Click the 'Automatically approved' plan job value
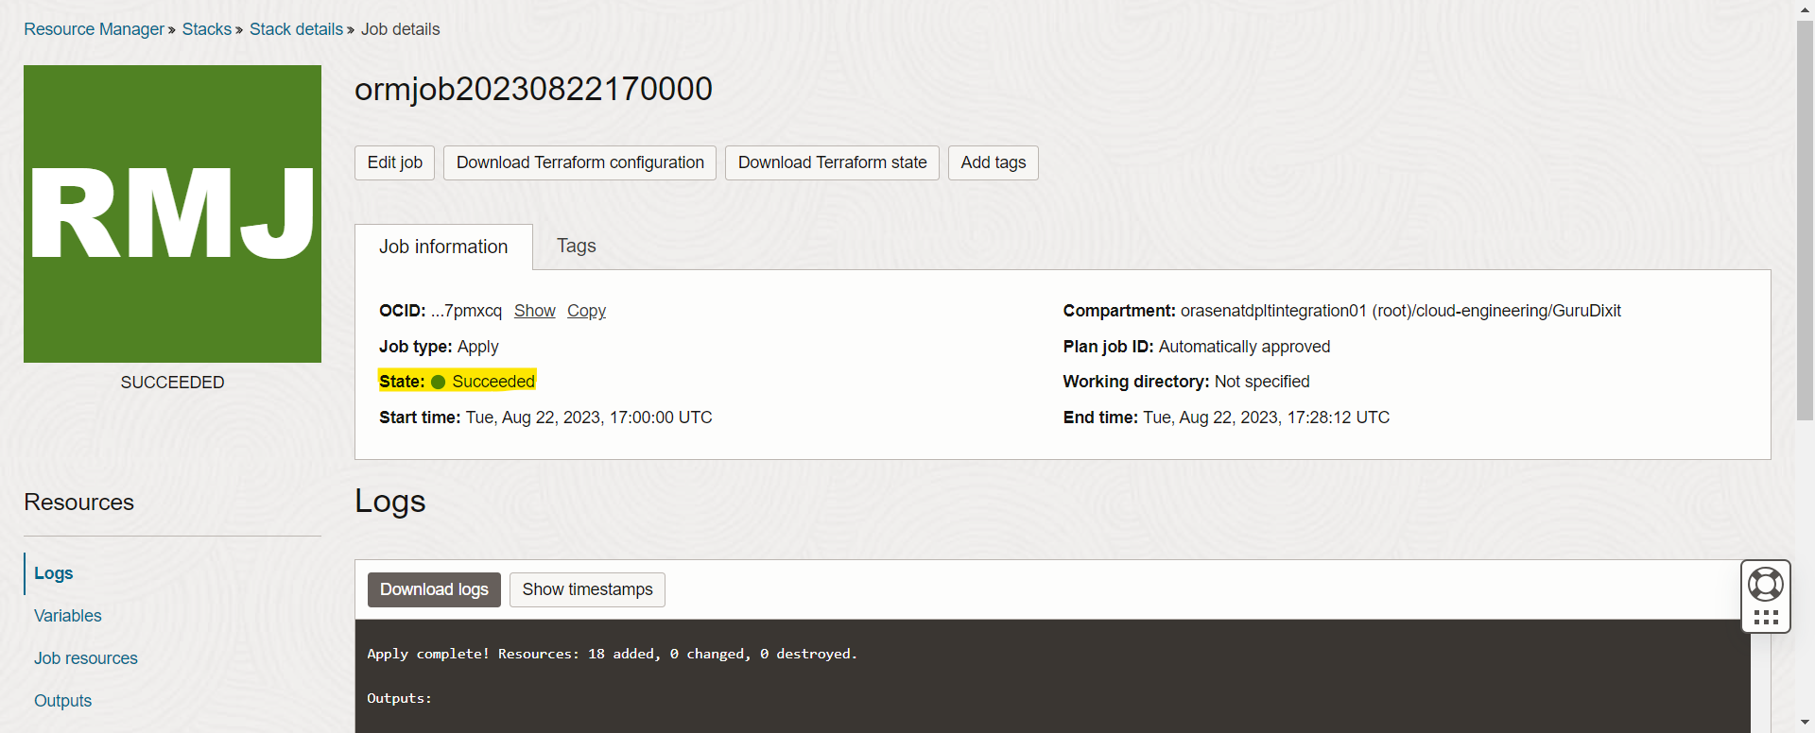 click(x=1244, y=347)
